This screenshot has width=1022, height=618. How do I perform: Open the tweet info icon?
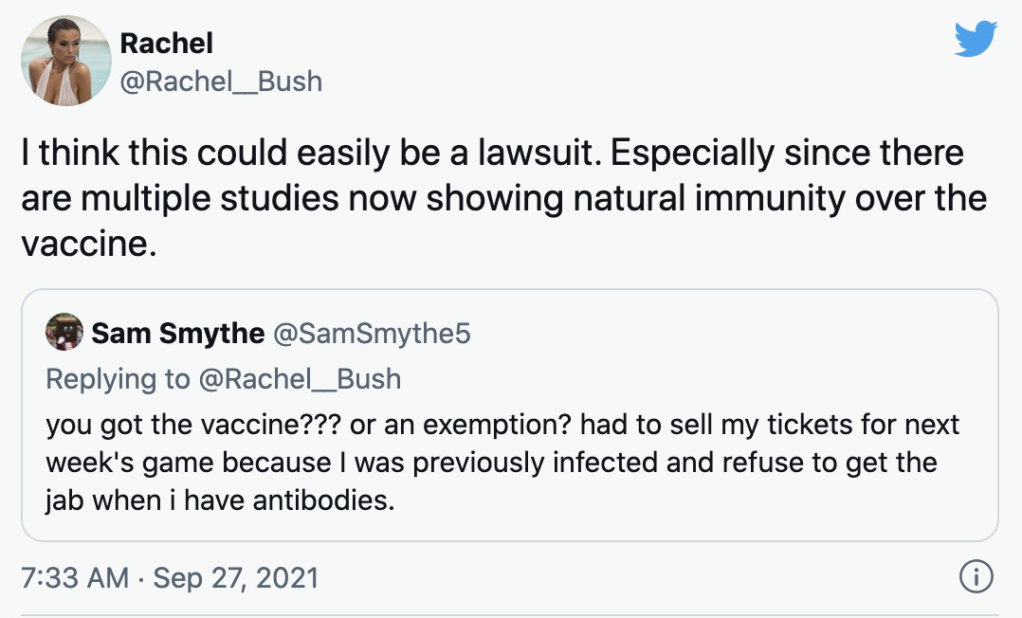(976, 575)
